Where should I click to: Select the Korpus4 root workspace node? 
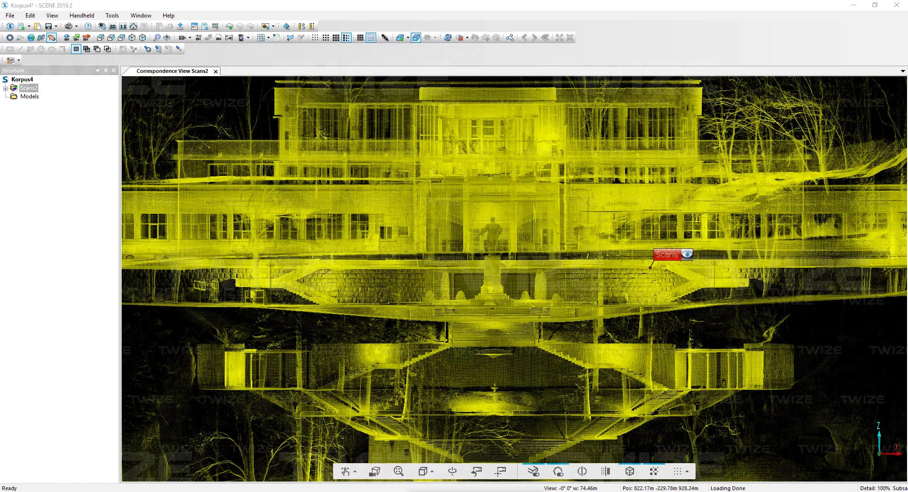coord(22,79)
